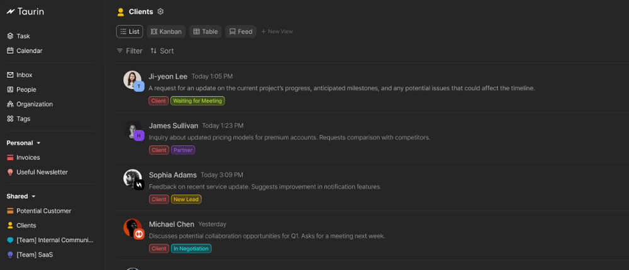Viewport: 629px width, 270px height.
Task: Switch to the Kanban view tab
Action: [x=166, y=31]
